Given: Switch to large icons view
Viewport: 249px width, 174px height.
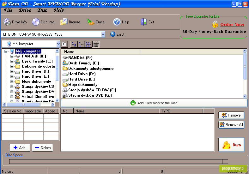Looking at the screenshot, I should (74, 44).
